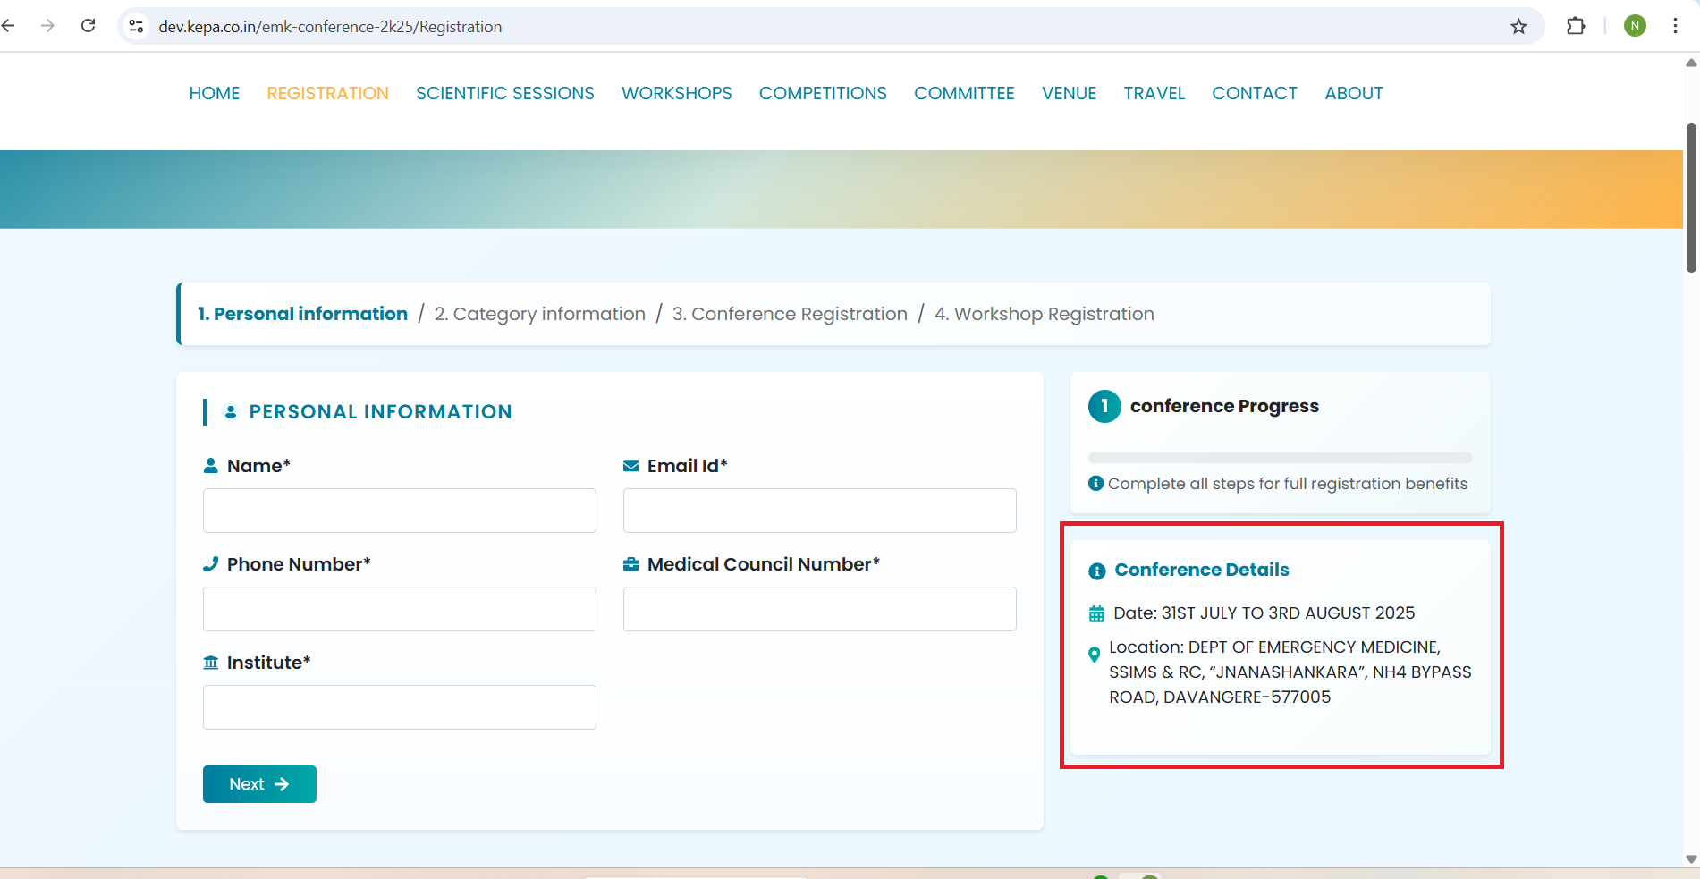
Task: Open the green profile avatar icon
Action: tap(1635, 26)
